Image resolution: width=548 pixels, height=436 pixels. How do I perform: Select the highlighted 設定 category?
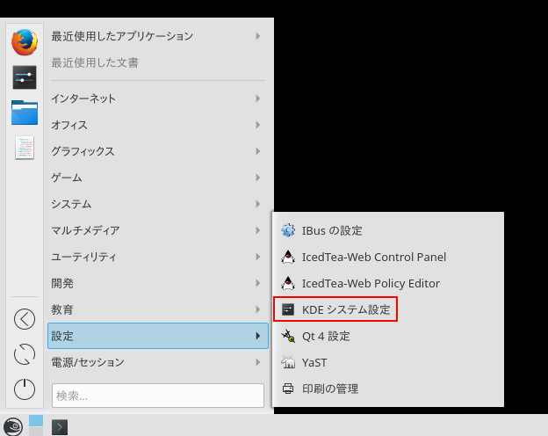click(x=158, y=336)
